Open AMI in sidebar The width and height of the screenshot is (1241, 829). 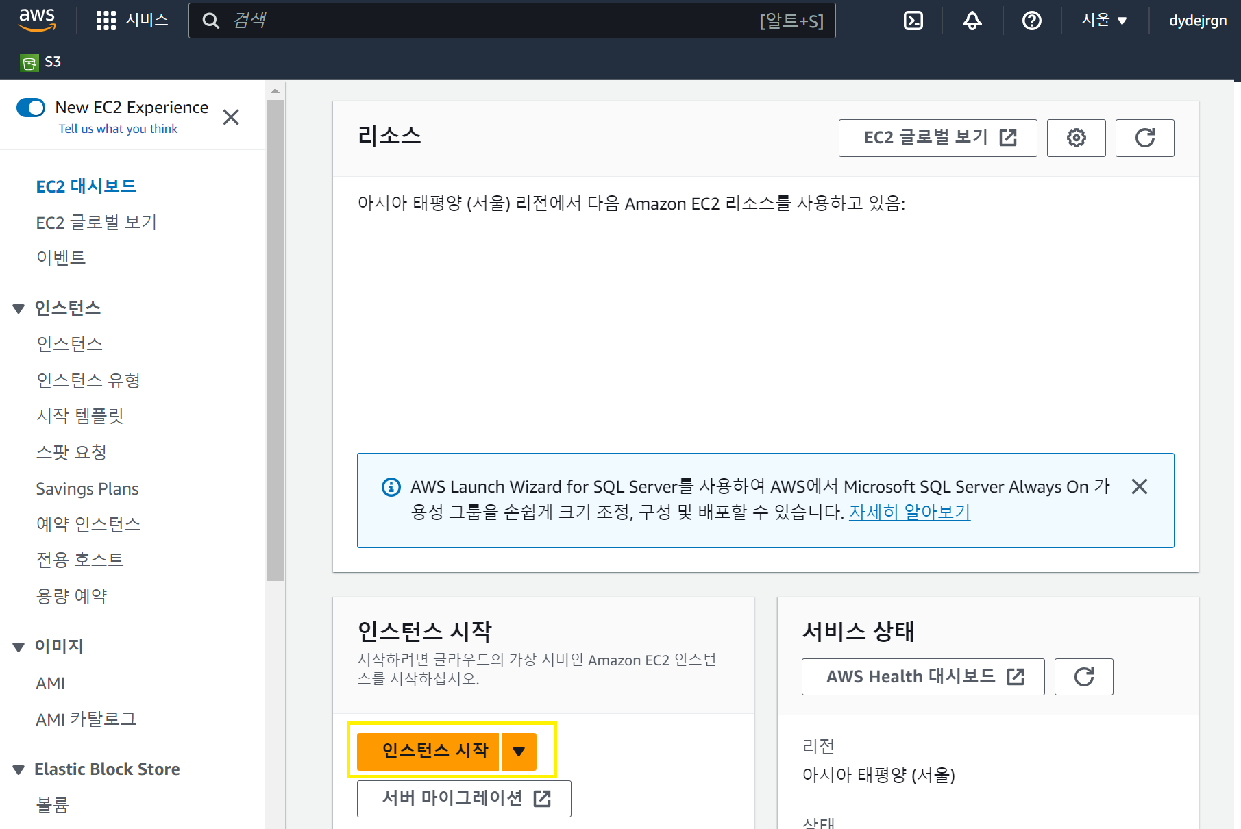pyautogui.click(x=50, y=684)
